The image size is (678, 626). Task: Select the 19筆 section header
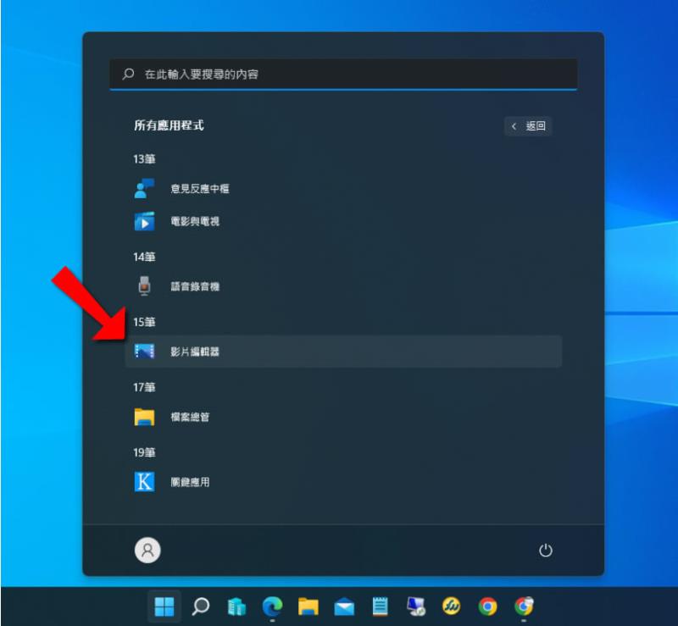pyautogui.click(x=144, y=452)
